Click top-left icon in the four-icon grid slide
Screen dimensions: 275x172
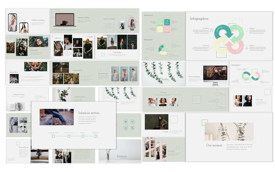[x=126, y=122]
